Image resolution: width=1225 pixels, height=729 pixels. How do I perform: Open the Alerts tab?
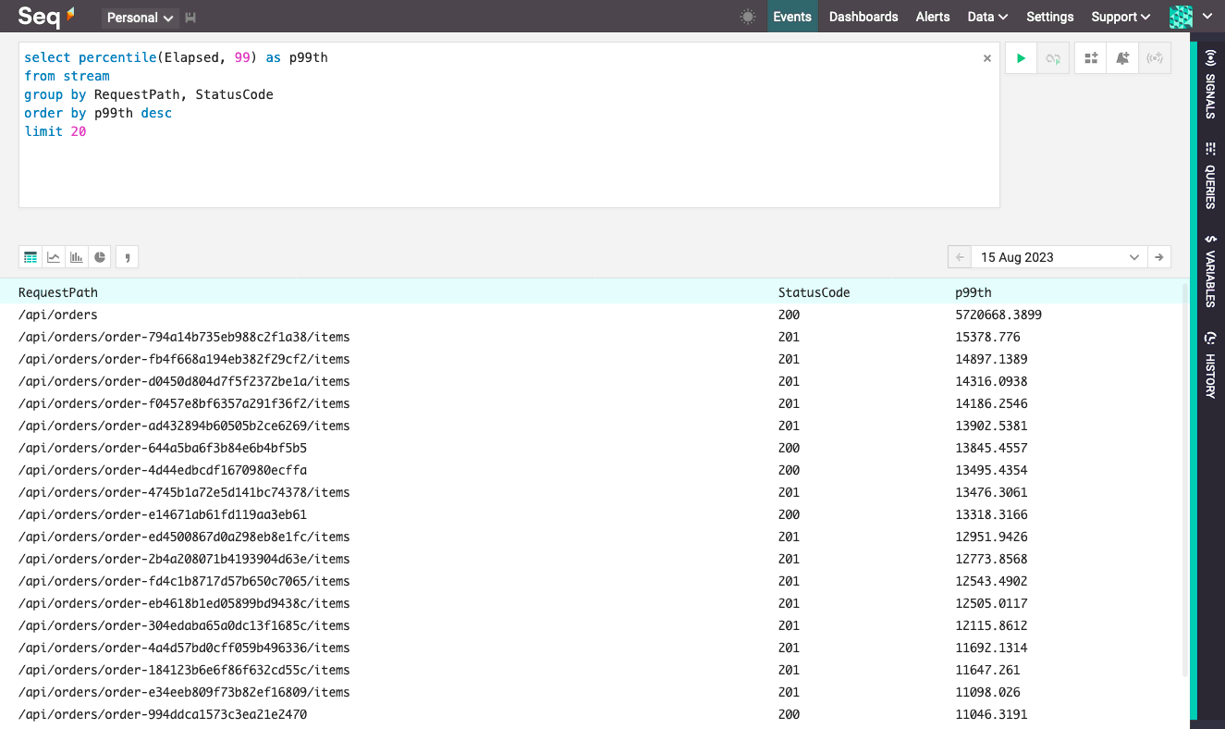[933, 17]
